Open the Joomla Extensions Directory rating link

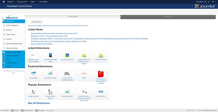pyautogui.click(x=58, y=26)
